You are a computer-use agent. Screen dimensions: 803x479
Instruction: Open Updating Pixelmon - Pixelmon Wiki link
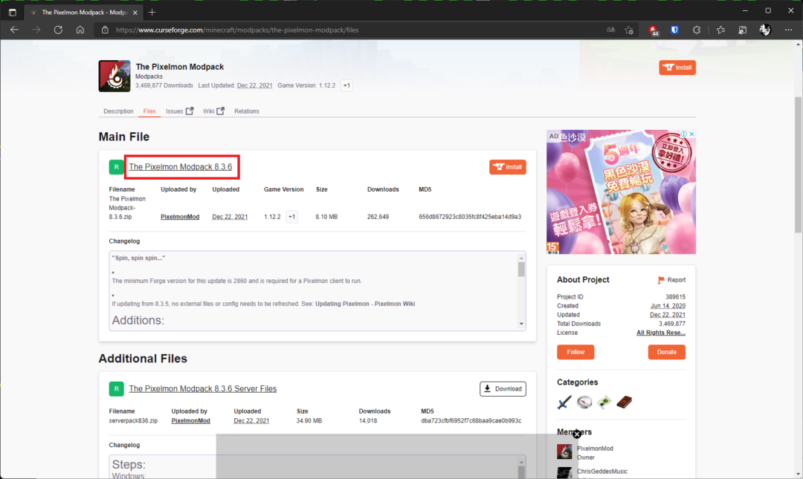[x=365, y=304]
